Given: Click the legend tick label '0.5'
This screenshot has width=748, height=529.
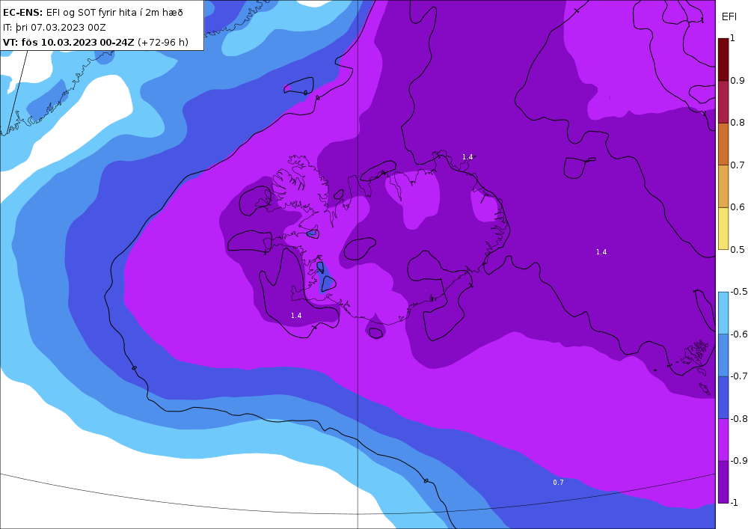Looking at the screenshot, I should click(738, 249).
